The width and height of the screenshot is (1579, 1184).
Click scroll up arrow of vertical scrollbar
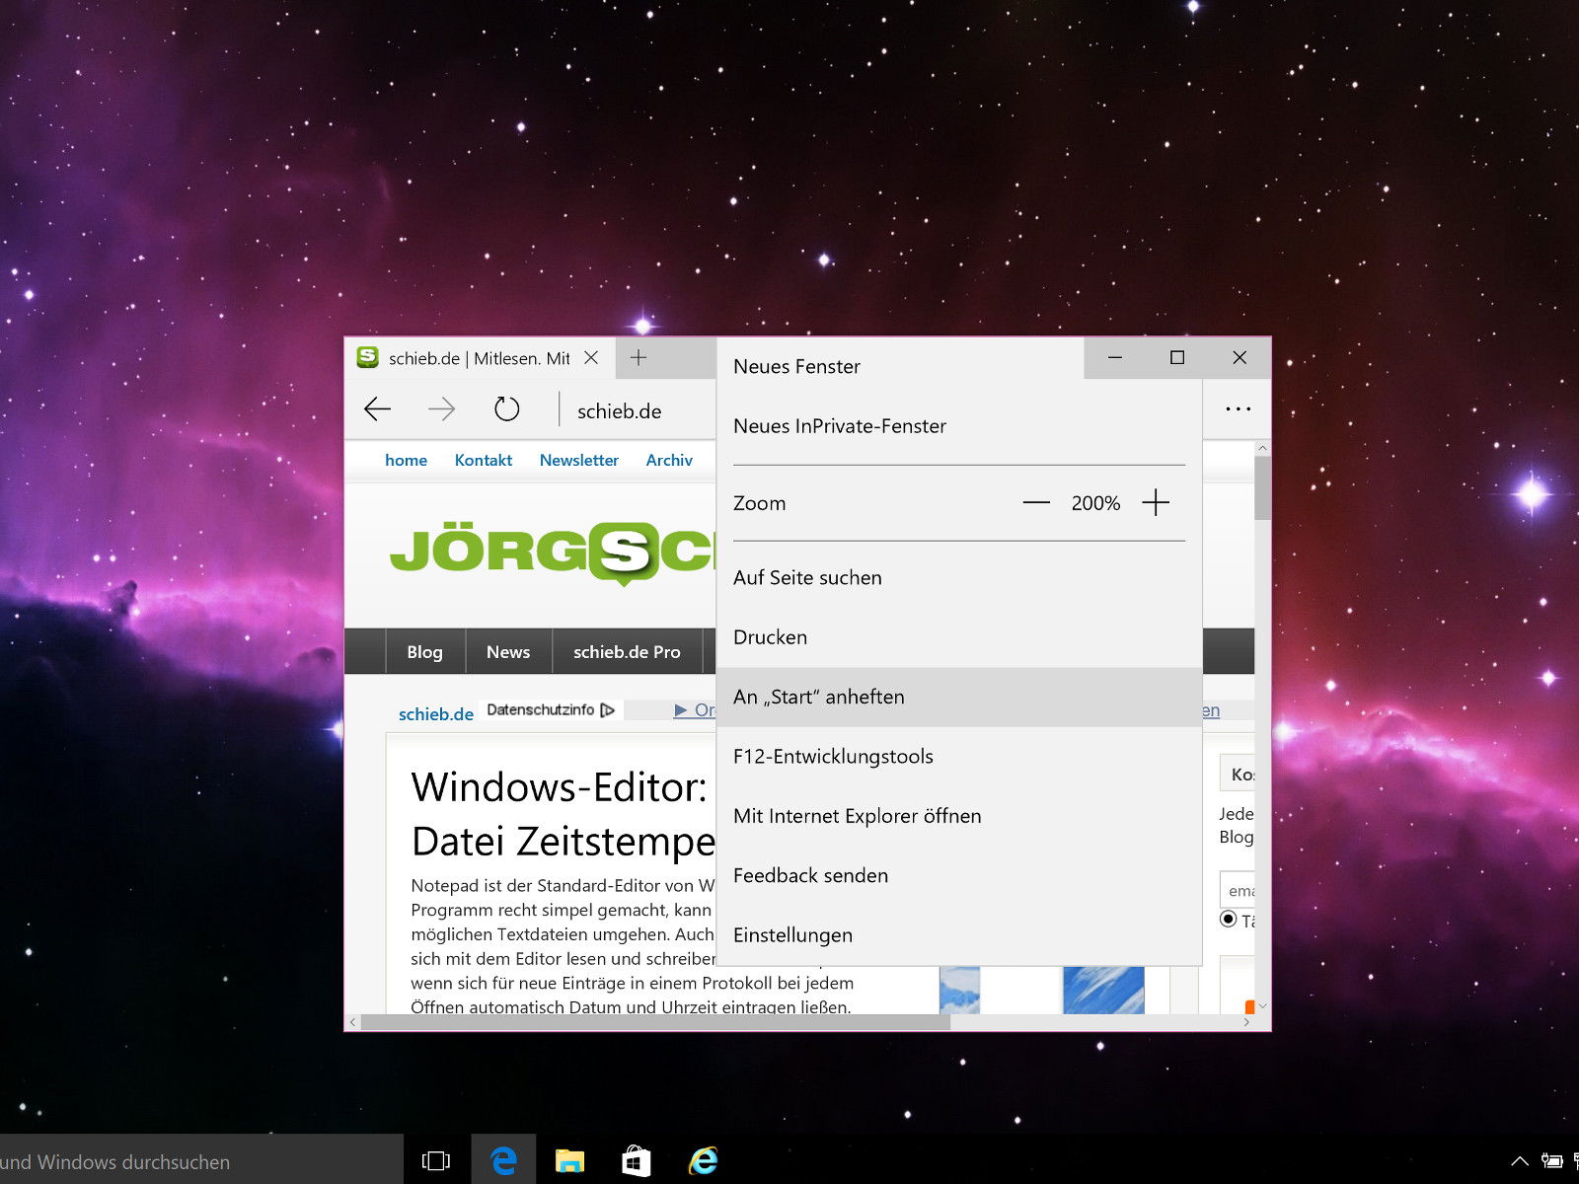pos(1262,448)
